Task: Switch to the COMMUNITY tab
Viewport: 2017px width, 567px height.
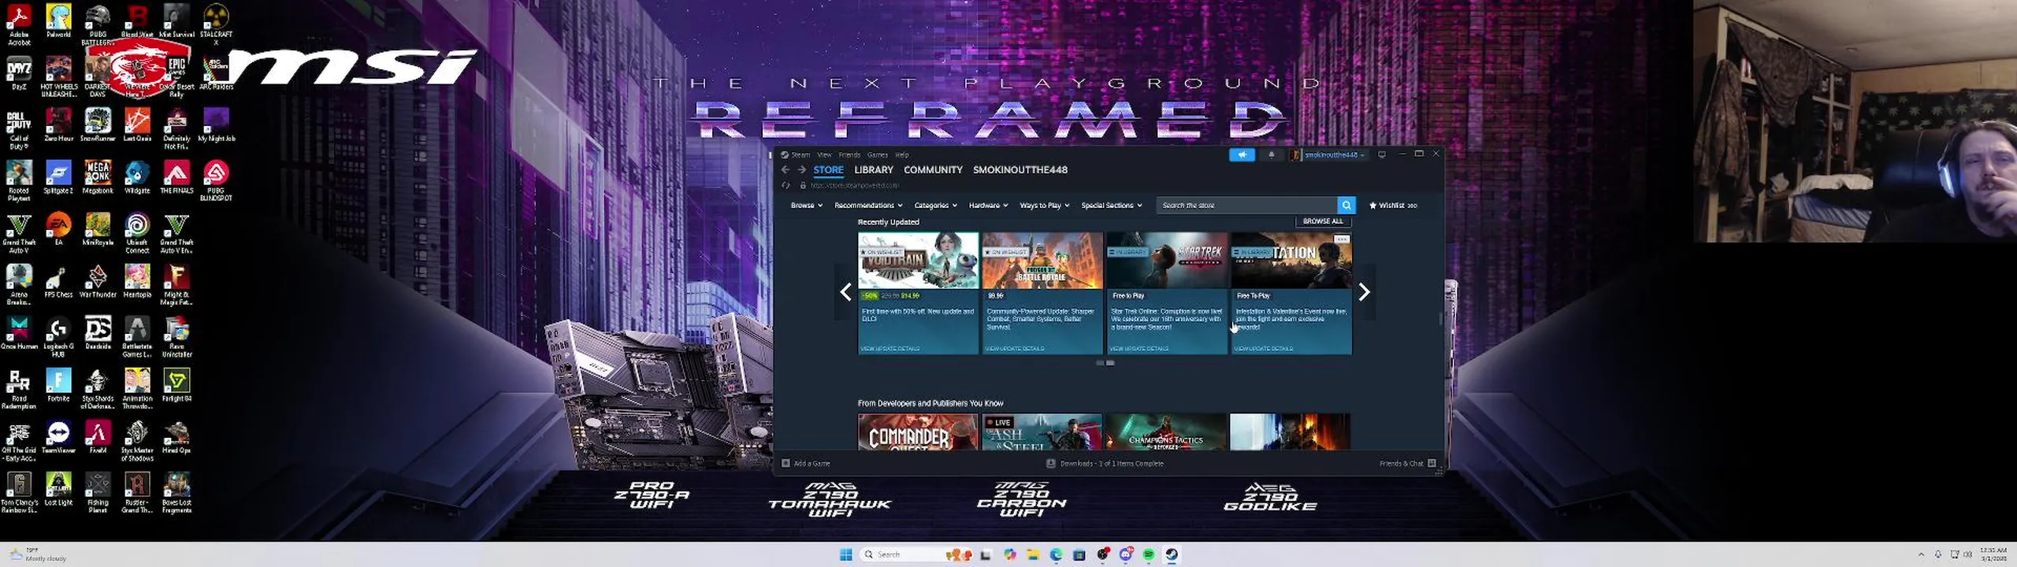Action: [x=933, y=170]
